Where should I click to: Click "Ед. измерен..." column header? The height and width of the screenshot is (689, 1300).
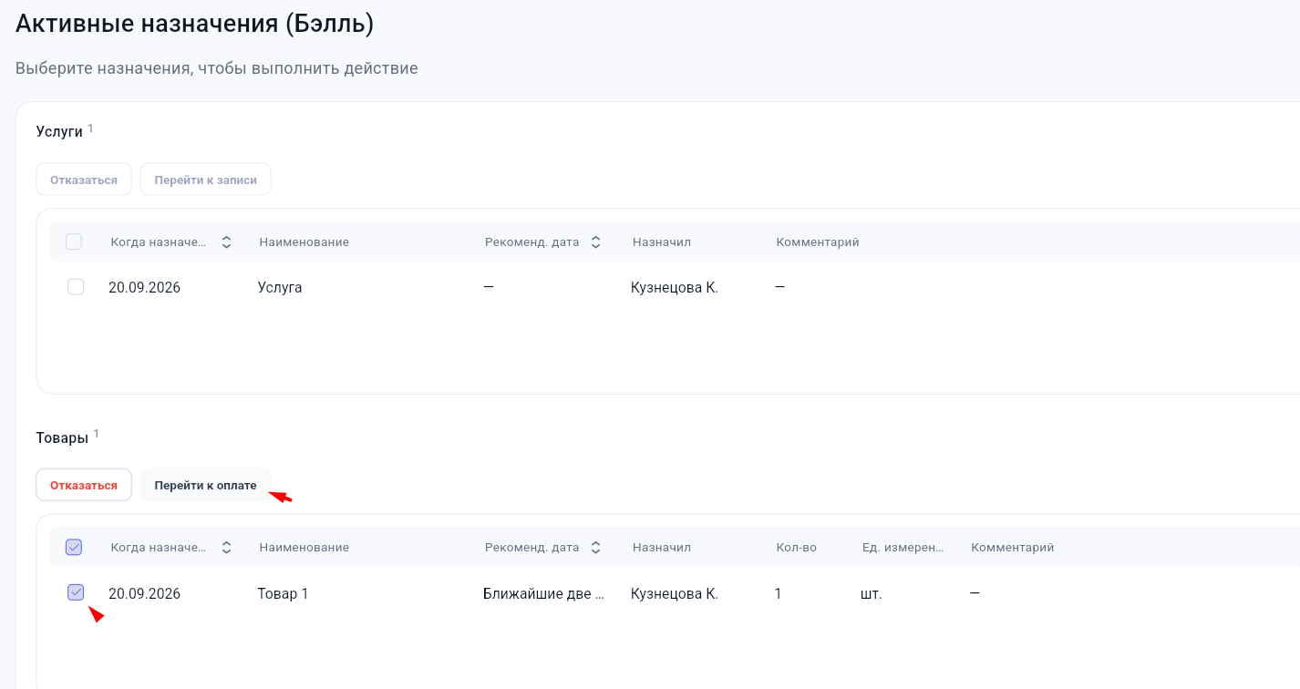[903, 548]
